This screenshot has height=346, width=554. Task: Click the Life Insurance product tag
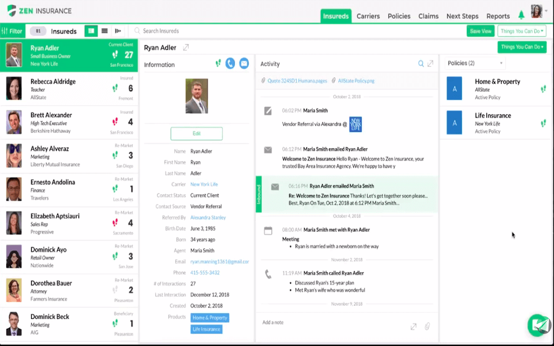[x=207, y=329]
